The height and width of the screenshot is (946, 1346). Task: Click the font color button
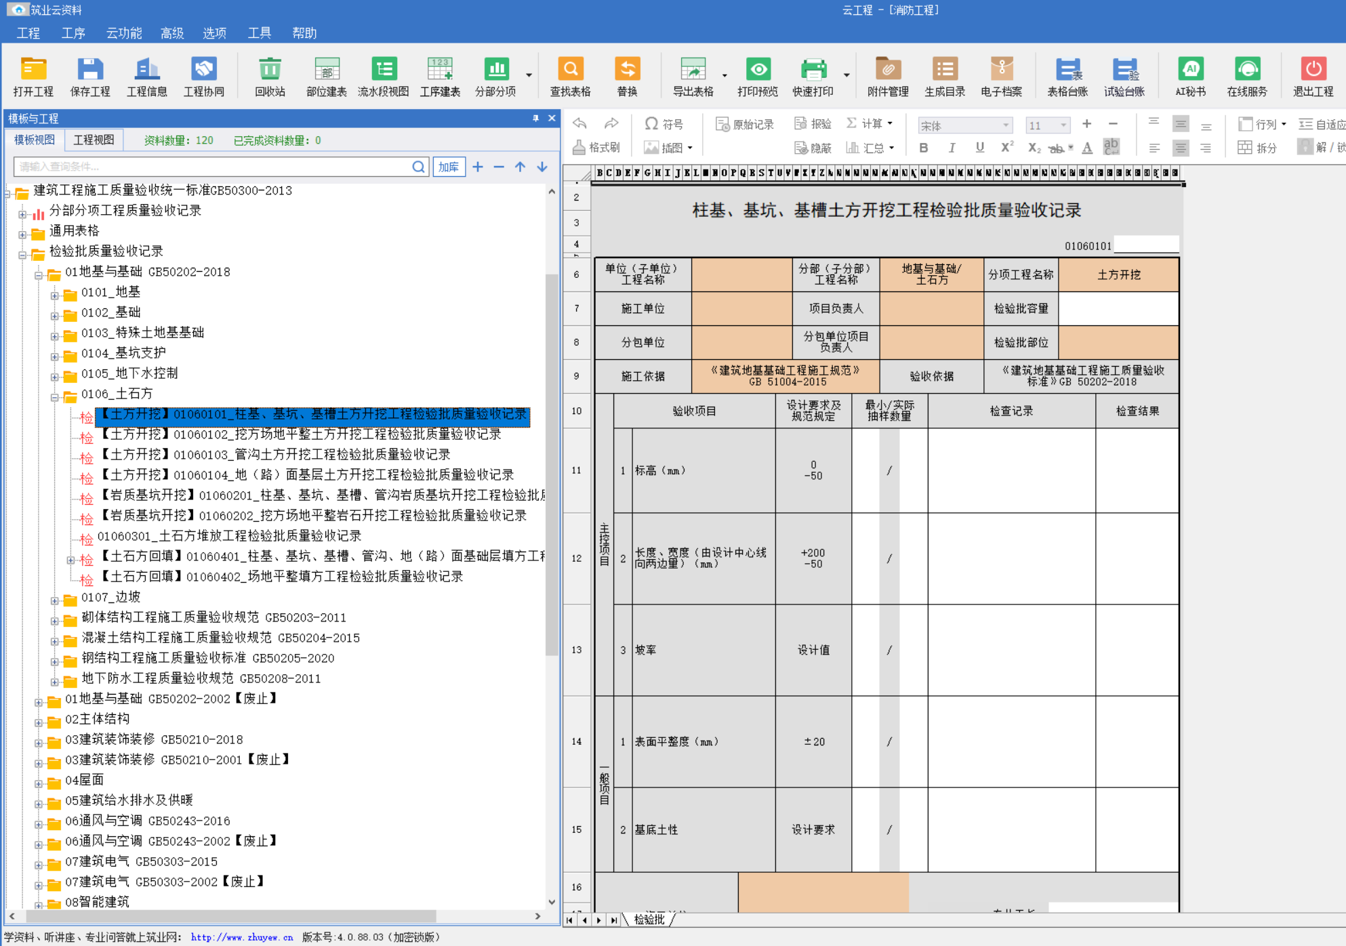coord(1087,148)
